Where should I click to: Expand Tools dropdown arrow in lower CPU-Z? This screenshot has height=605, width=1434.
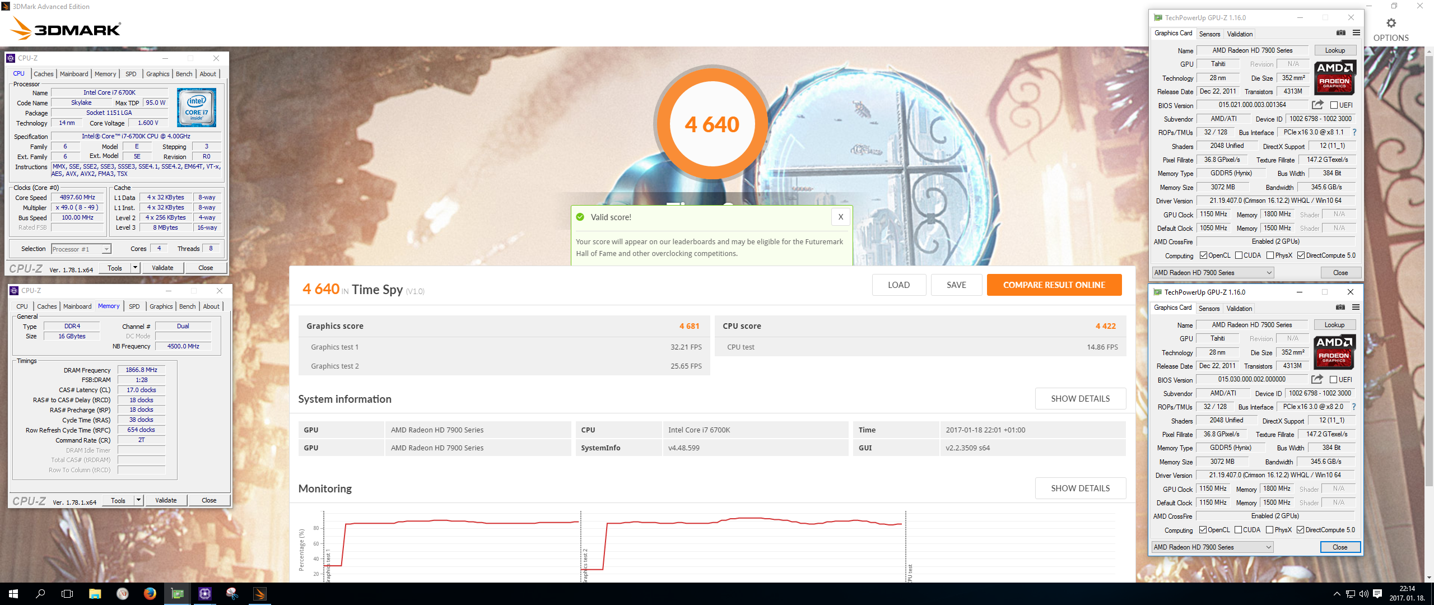tap(138, 500)
